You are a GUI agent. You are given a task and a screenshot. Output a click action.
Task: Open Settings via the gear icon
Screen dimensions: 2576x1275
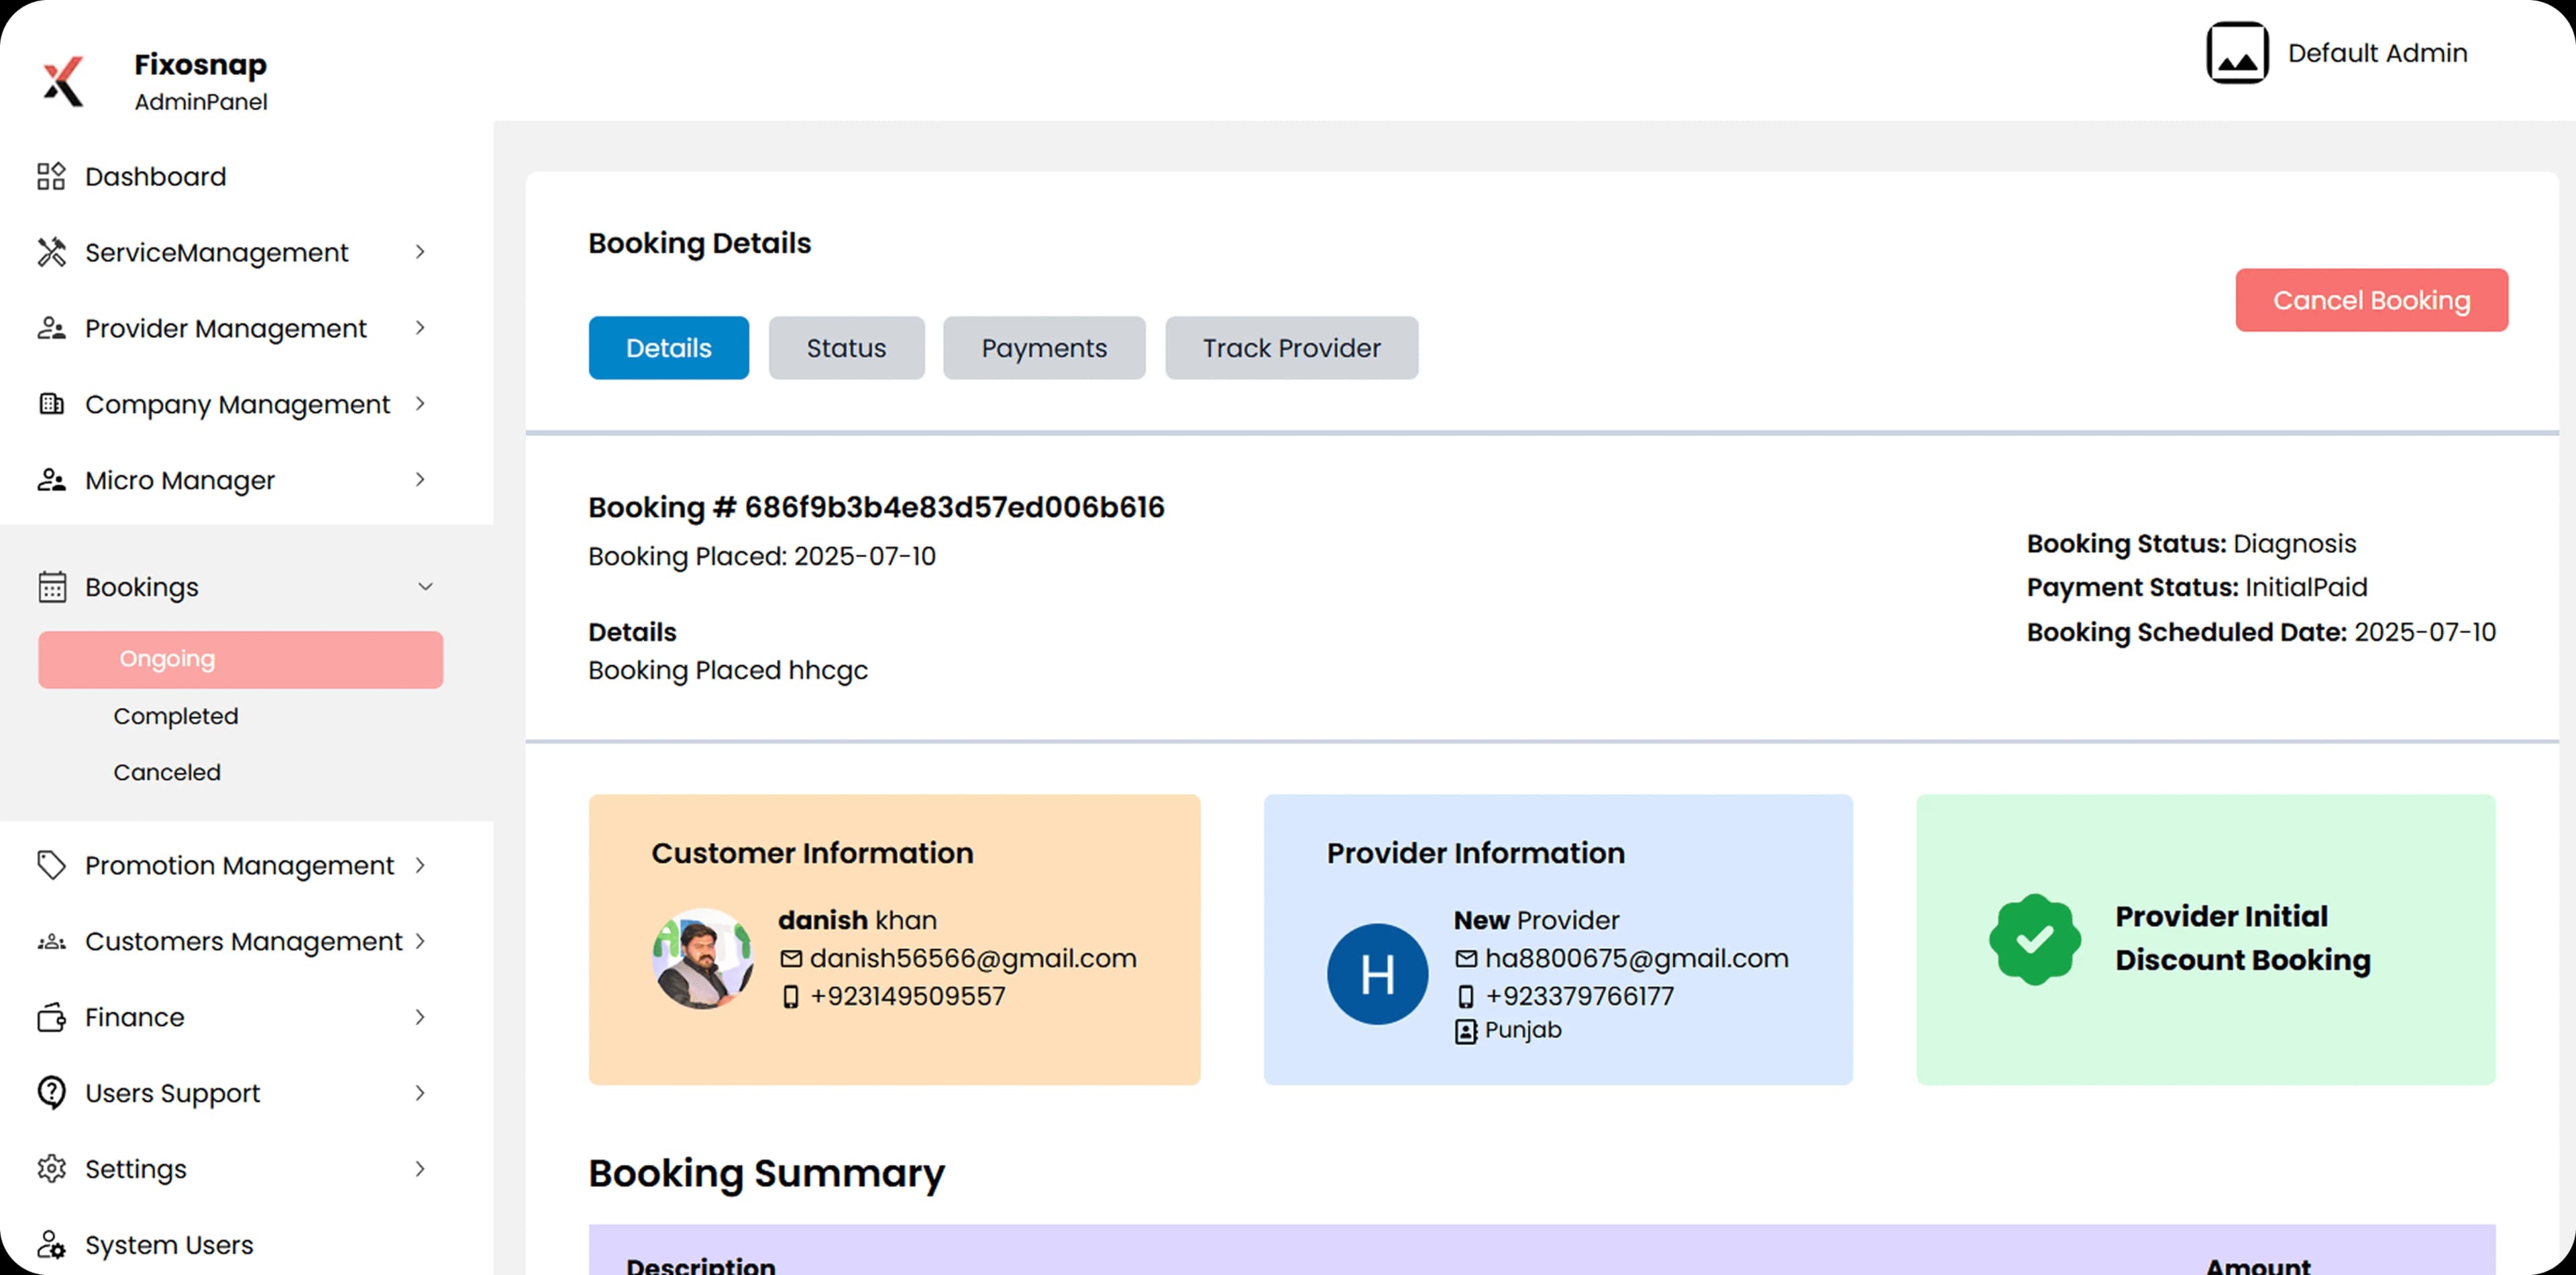pyautogui.click(x=51, y=1168)
